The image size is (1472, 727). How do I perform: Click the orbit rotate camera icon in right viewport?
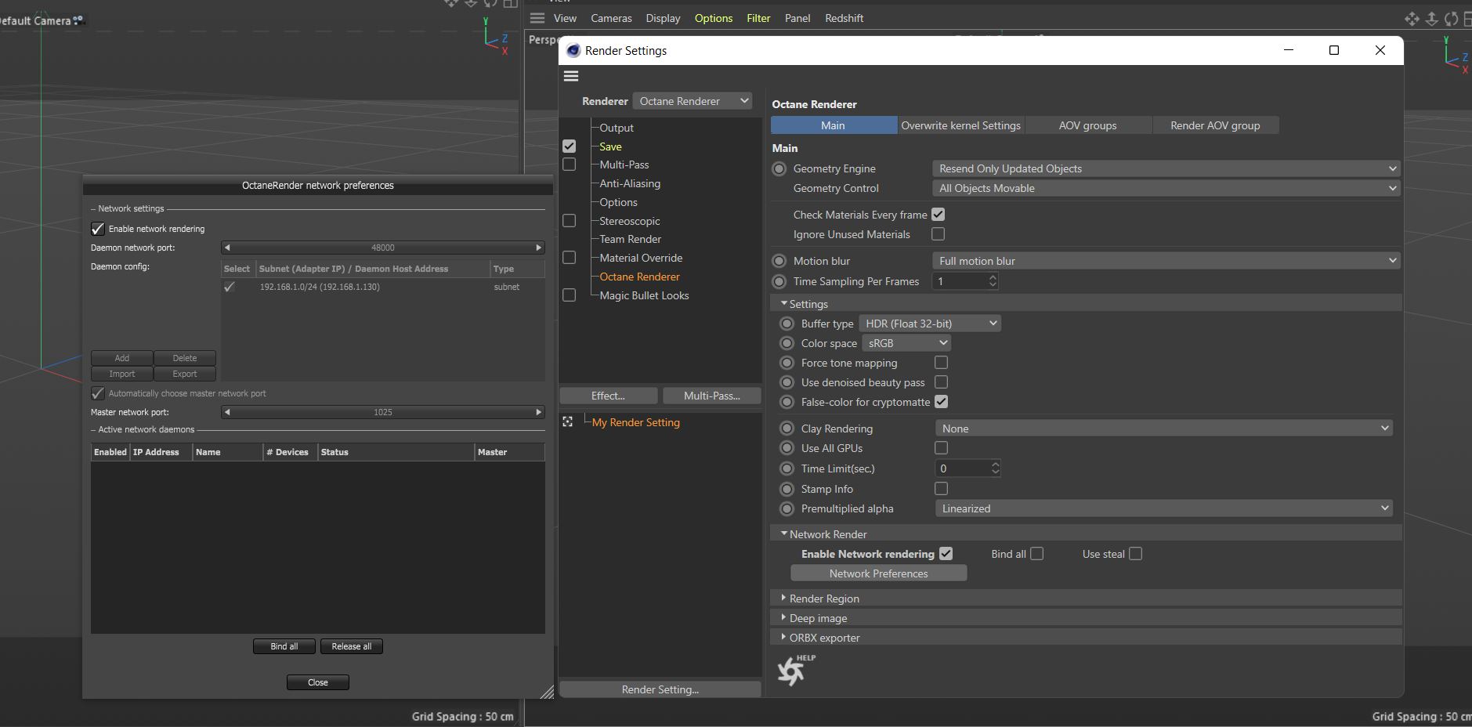[x=1452, y=19]
